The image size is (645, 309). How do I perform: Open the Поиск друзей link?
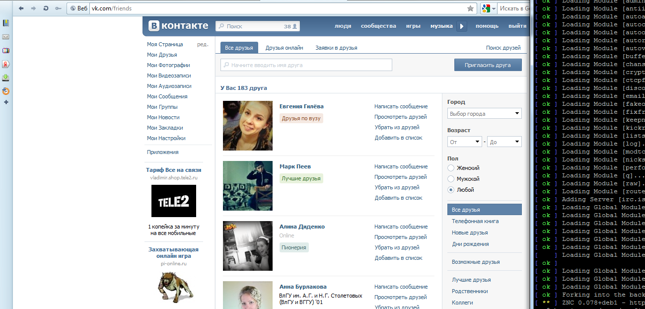pos(503,48)
